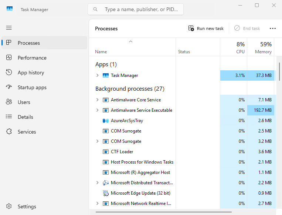Open Settings in the sidebar
This screenshot has width=282, height=215.
click(x=44, y=206)
